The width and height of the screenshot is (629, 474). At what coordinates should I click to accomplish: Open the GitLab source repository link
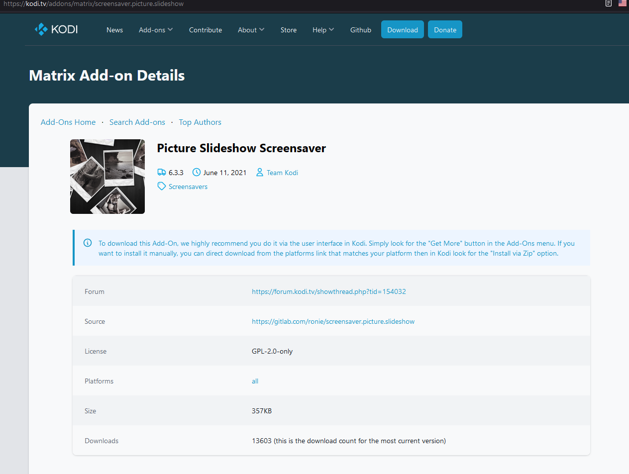(333, 321)
